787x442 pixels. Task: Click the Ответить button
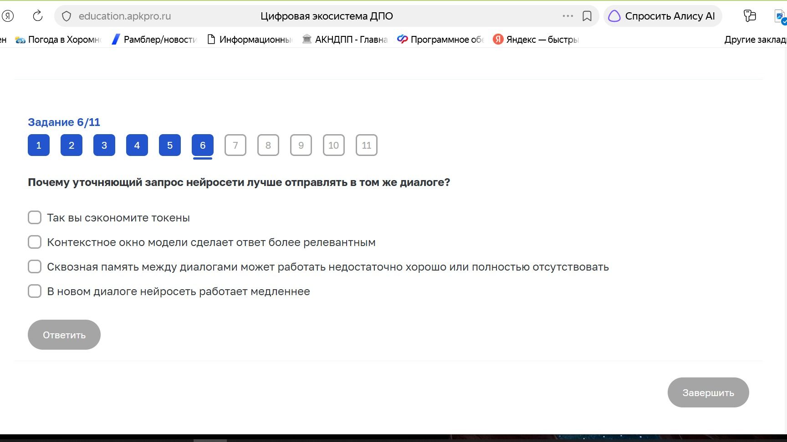(64, 335)
